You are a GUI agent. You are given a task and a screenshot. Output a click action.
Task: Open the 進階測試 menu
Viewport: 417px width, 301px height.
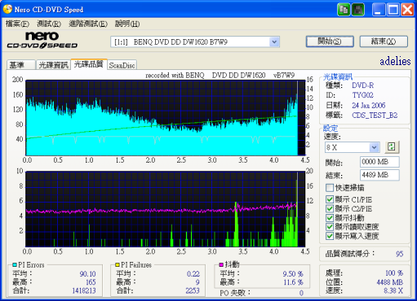[x=88, y=24]
